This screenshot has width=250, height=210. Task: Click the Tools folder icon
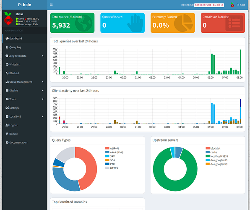click(7, 99)
